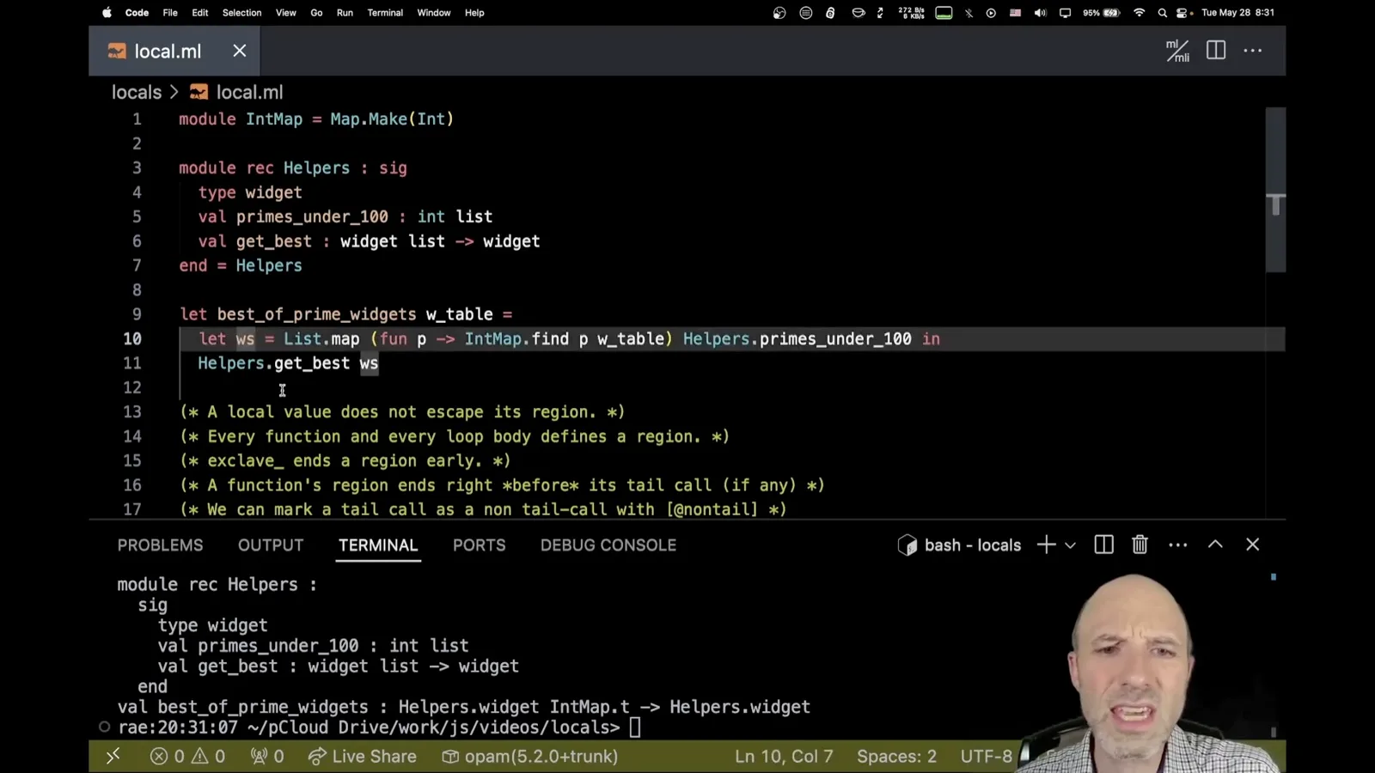Create a new terminal with plus icon

point(1046,545)
